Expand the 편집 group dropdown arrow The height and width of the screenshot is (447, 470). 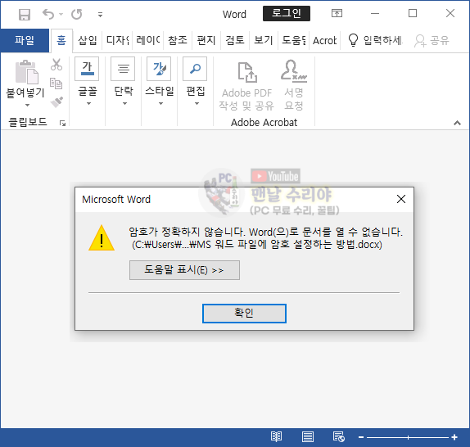click(x=197, y=104)
